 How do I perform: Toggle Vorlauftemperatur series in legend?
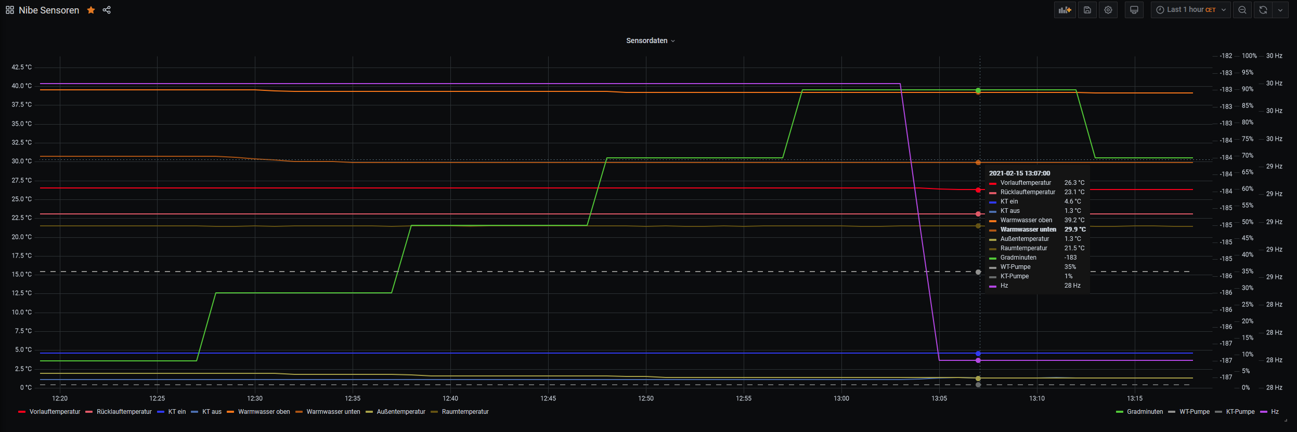click(55, 412)
